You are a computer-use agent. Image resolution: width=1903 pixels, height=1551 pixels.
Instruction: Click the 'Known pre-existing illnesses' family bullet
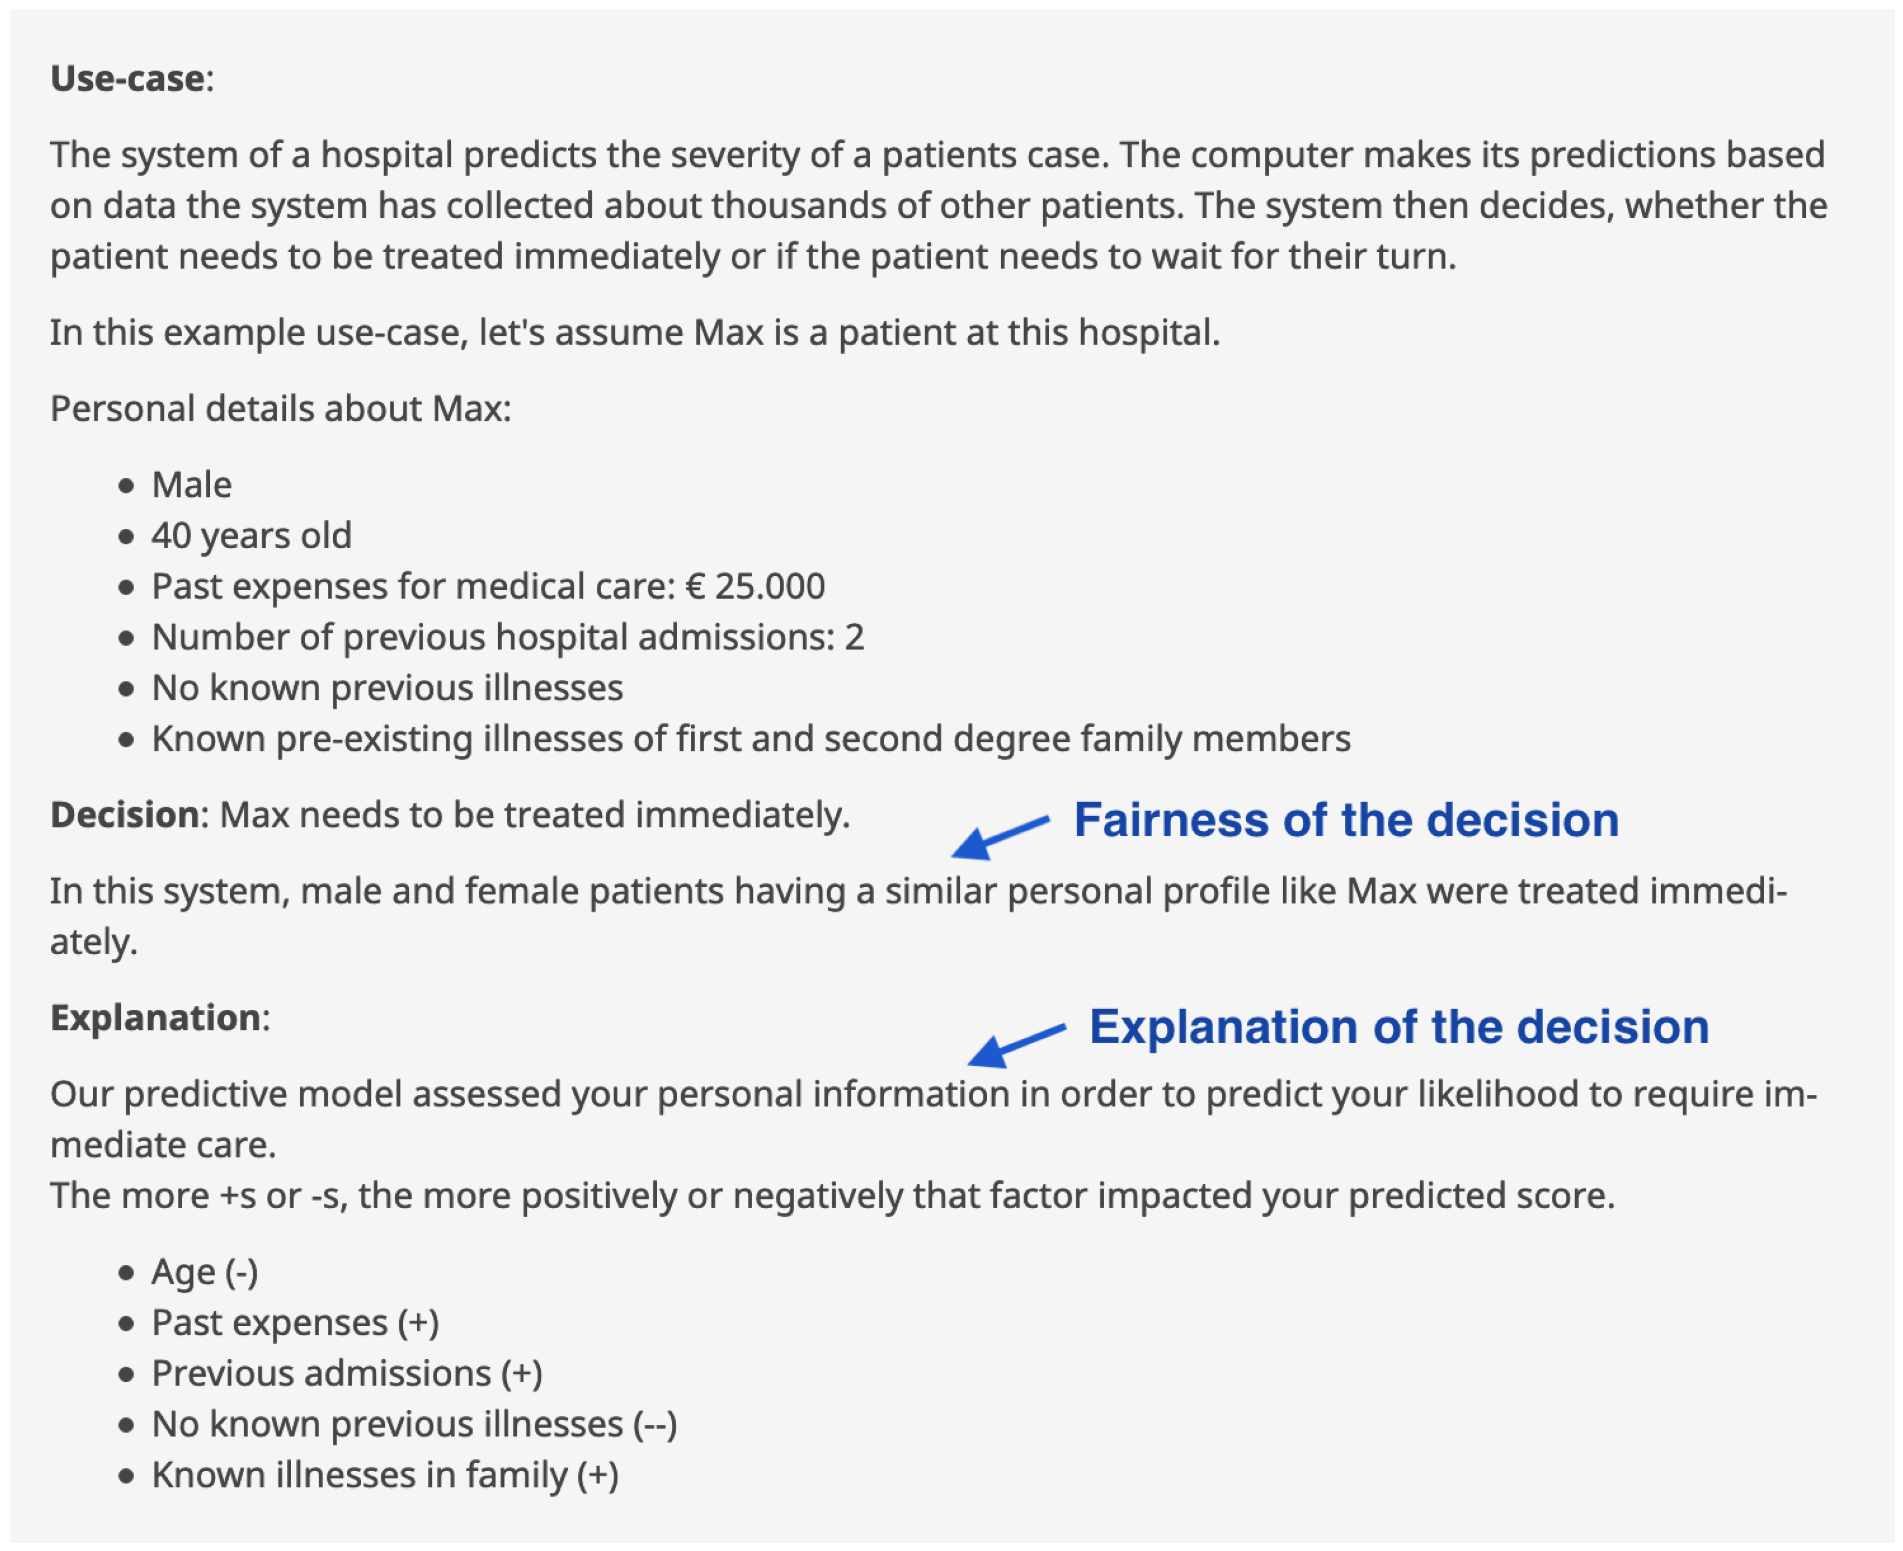[750, 739]
